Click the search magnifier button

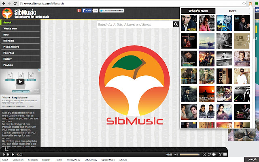point(176,24)
